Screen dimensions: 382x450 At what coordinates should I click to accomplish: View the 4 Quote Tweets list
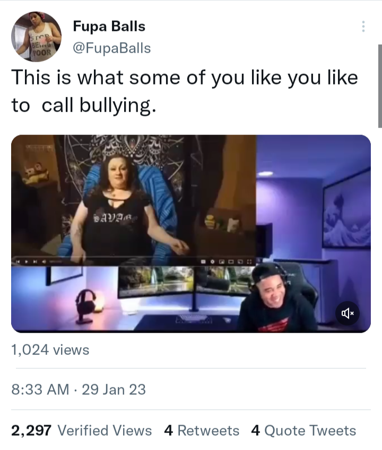click(303, 430)
